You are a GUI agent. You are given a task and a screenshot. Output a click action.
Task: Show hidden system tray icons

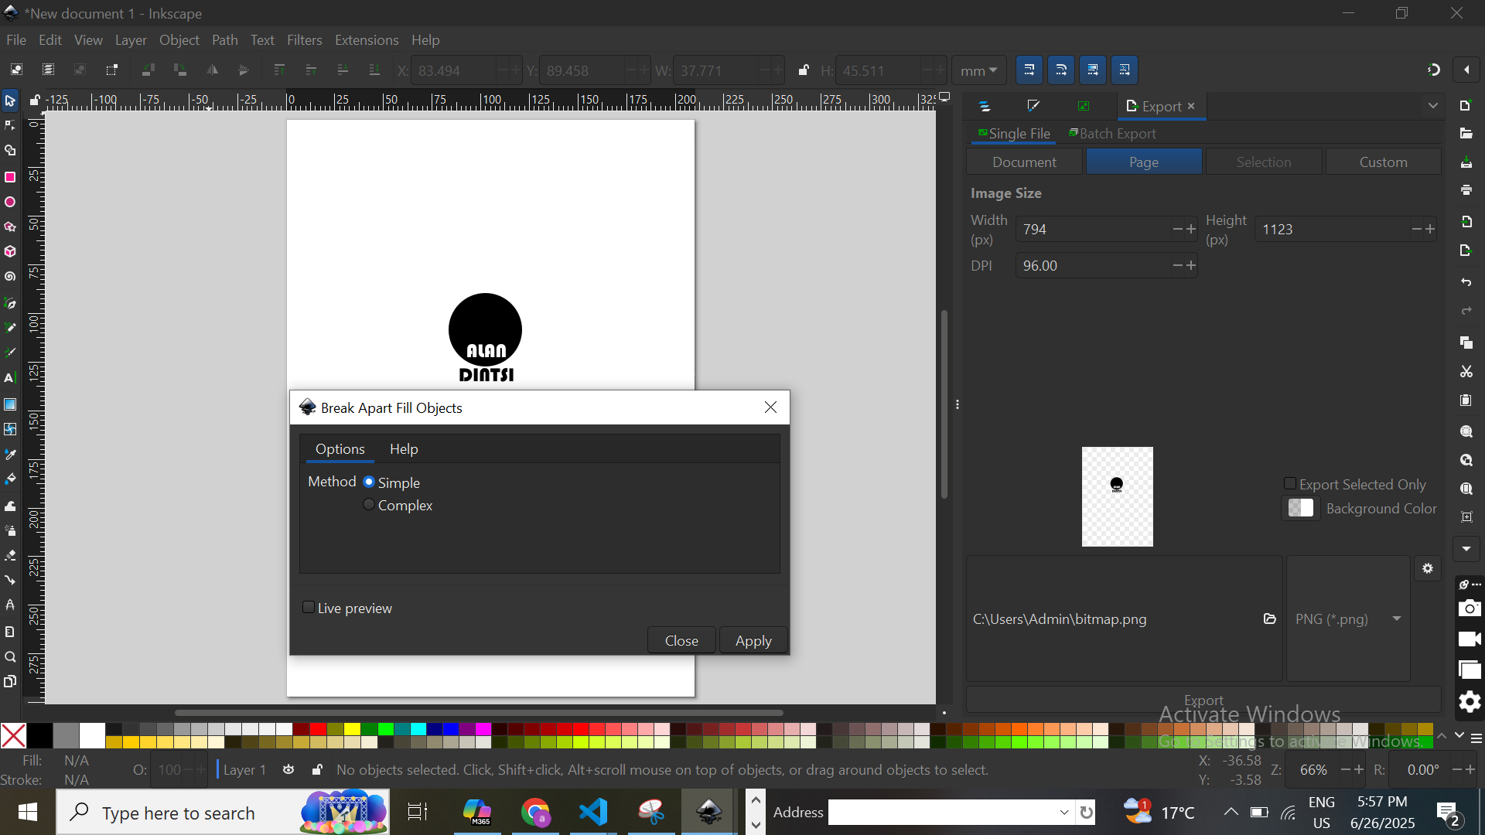point(1231,812)
